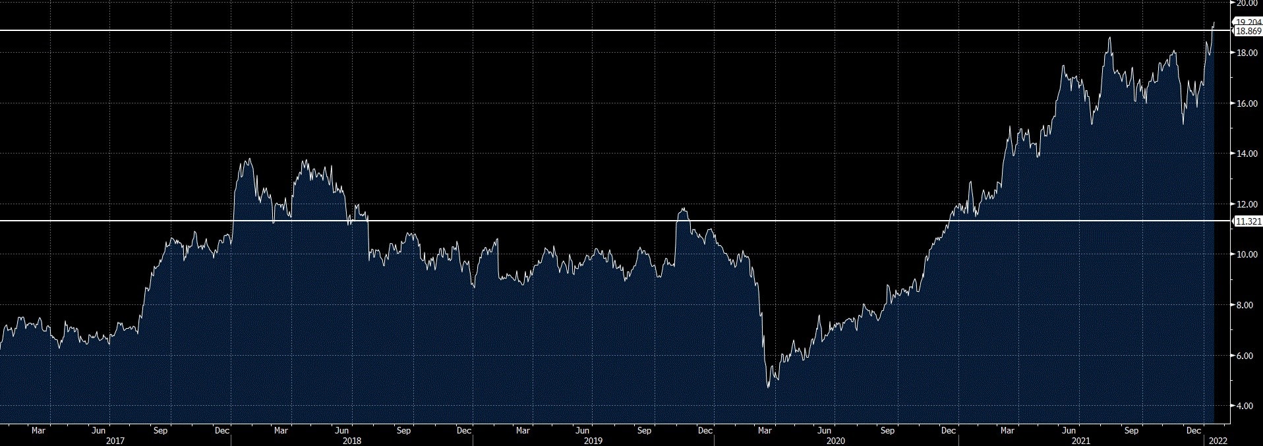Click the Dec label ending year 2018

[x=464, y=431]
